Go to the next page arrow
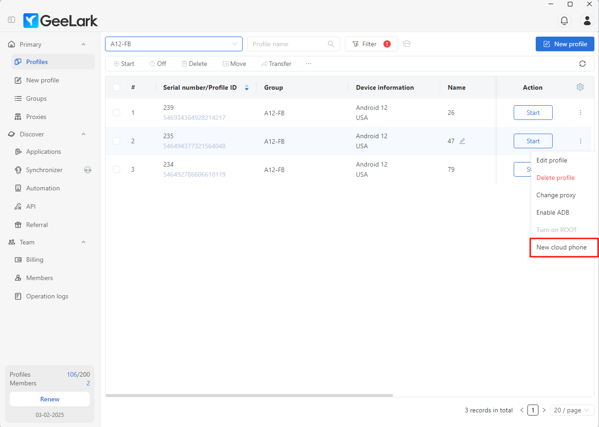599x427 pixels. (x=544, y=410)
